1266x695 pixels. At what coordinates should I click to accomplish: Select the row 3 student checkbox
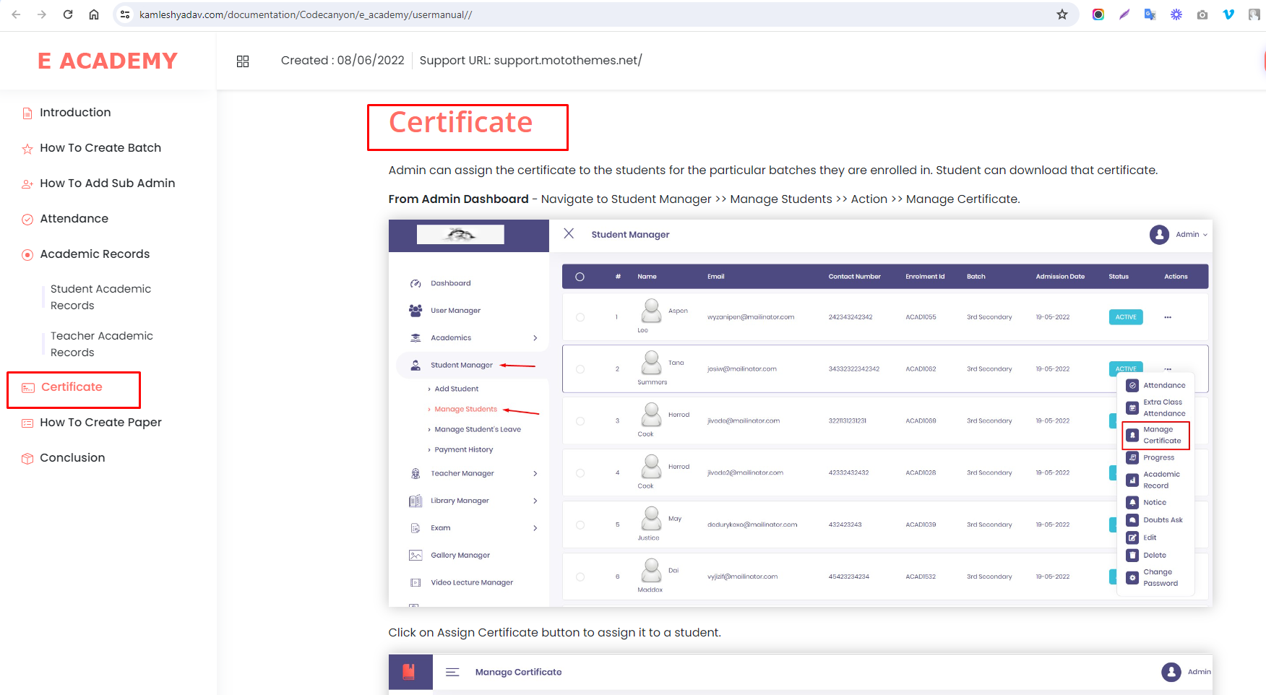coord(580,421)
